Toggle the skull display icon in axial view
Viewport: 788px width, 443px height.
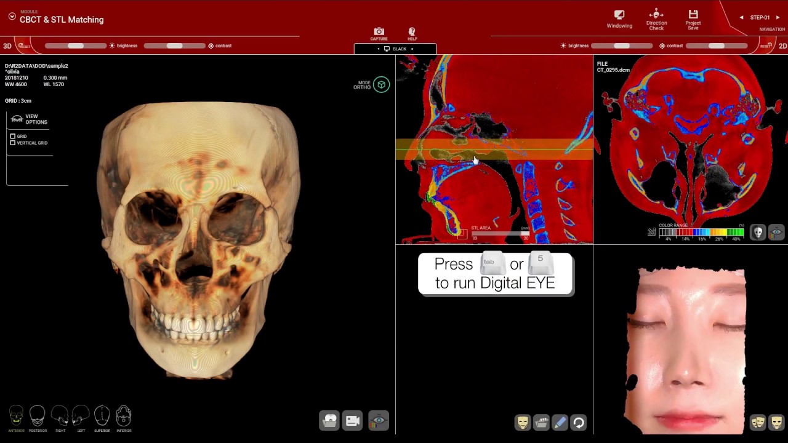pyautogui.click(x=758, y=232)
